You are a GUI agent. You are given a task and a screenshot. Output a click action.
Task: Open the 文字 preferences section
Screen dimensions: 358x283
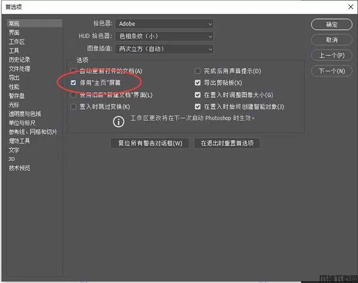click(x=14, y=150)
